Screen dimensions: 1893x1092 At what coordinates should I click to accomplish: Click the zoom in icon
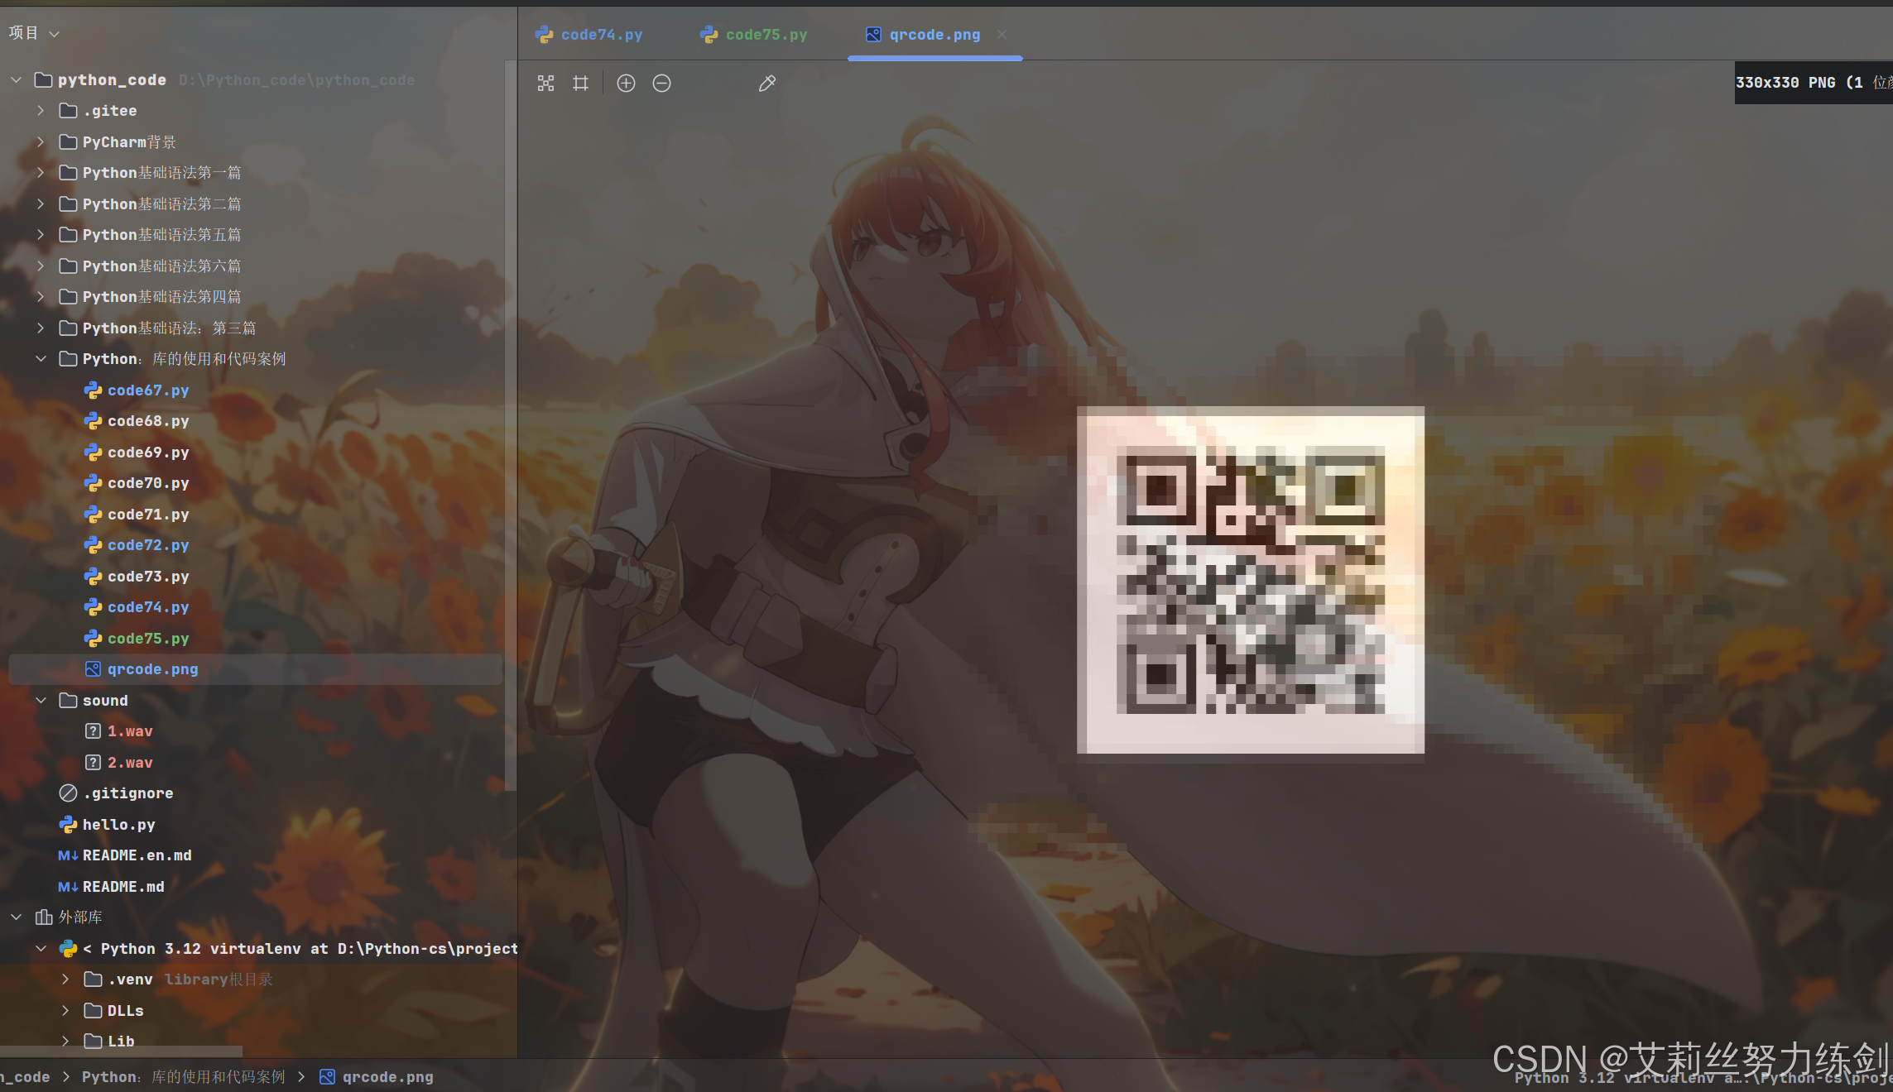click(626, 84)
